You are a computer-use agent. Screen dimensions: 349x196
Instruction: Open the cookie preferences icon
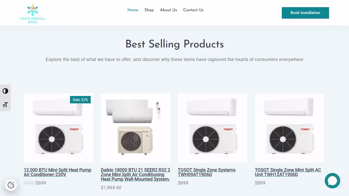click(11, 185)
